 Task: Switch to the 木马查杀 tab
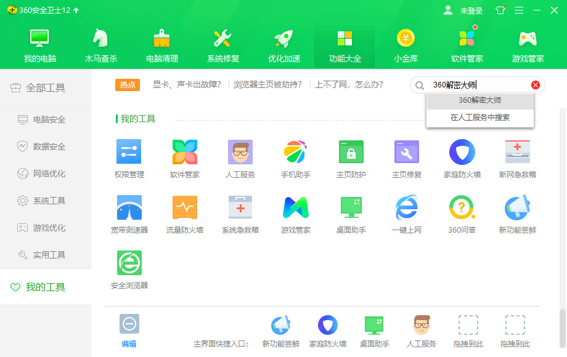(101, 45)
